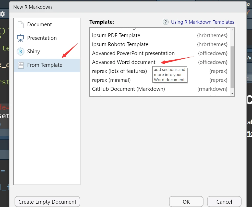Click the Shiny R logo icon
This screenshot has width=252, height=207.
21,51
